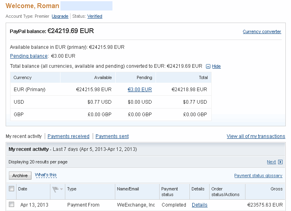Click the flag icon in table header
The image size is (291, 211).
55,189
